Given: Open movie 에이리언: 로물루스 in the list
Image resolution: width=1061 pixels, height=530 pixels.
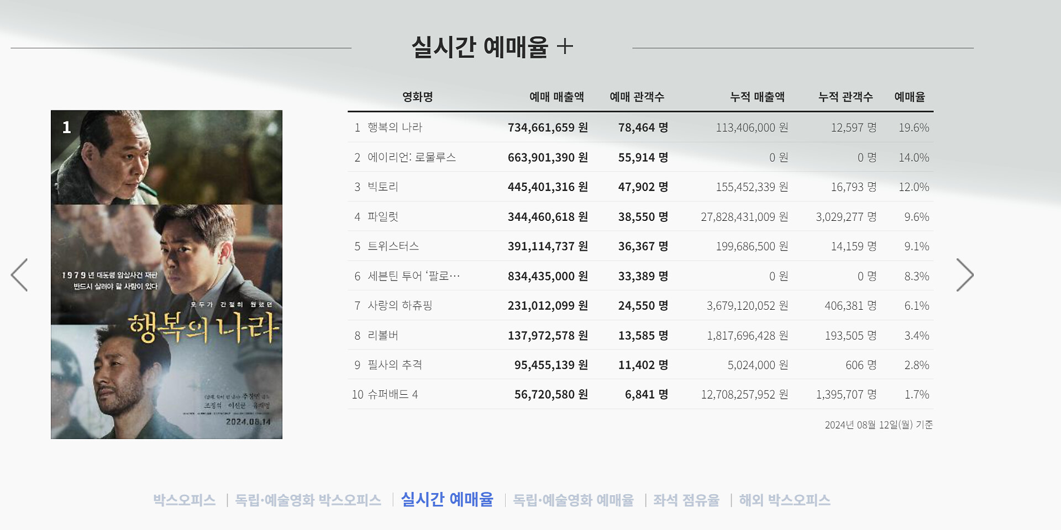Looking at the screenshot, I should pos(412,157).
